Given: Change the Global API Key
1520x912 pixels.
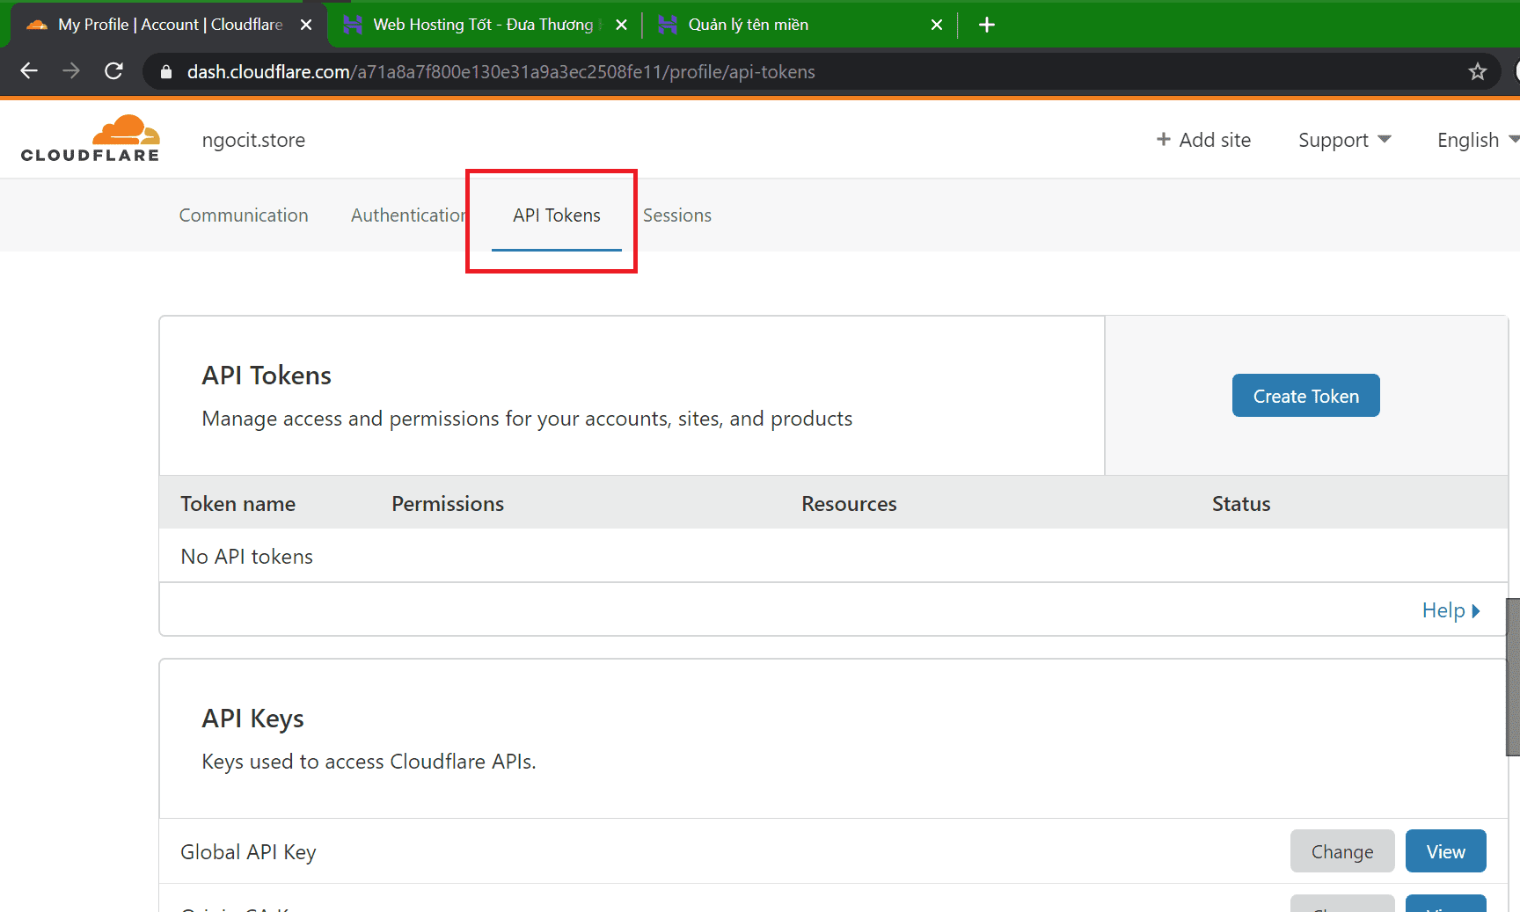Looking at the screenshot, I should tap(1341, 851).
